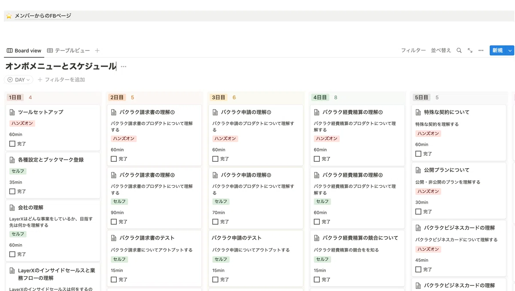Click the page icon on 特殊な契約について card
The width and height of the screenshot is (515, 291).
click(418, 112)
